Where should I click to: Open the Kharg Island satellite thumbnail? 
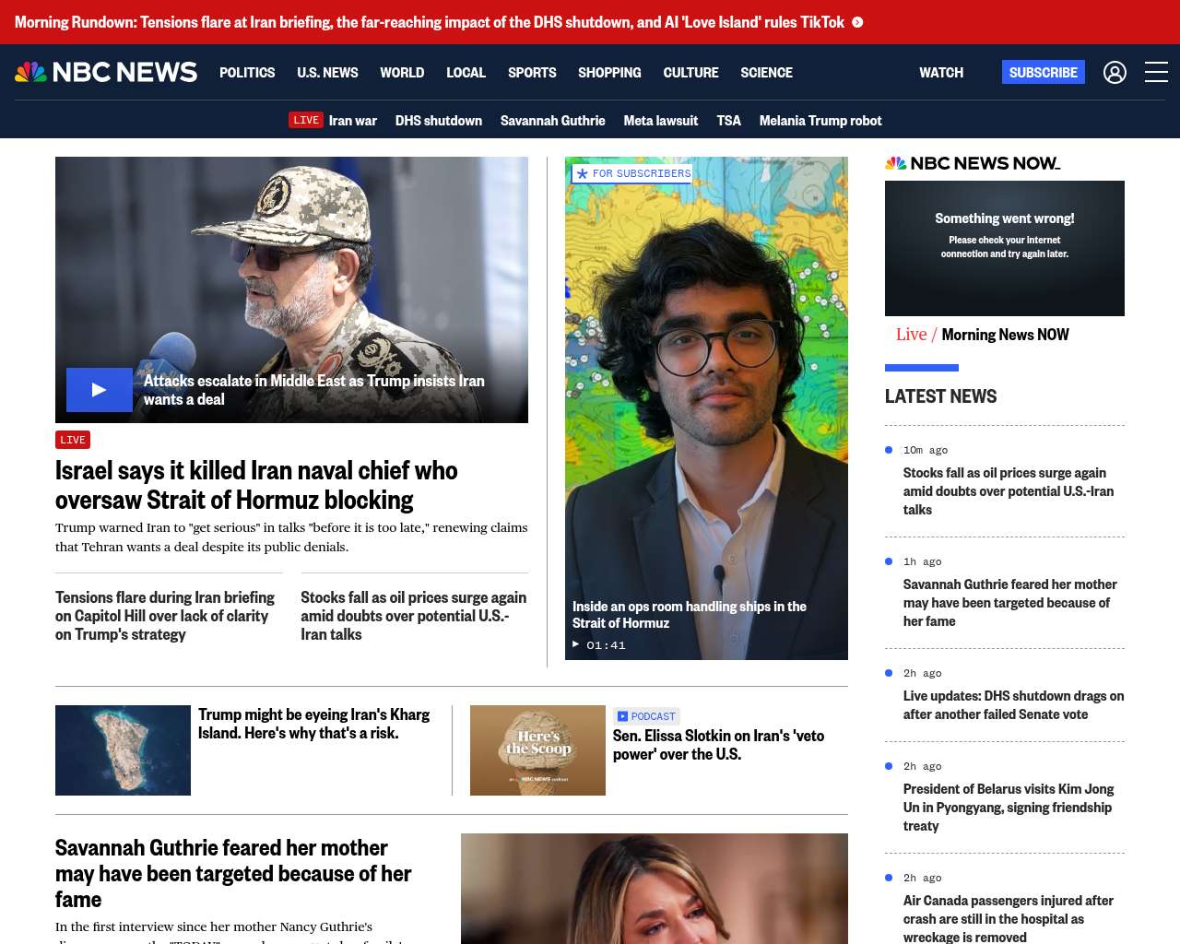click(x=123, y=750)
